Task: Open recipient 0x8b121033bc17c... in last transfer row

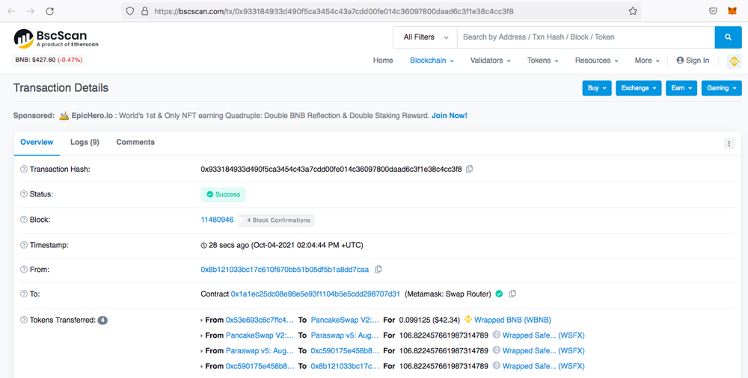Action: (x=345, y=366)
